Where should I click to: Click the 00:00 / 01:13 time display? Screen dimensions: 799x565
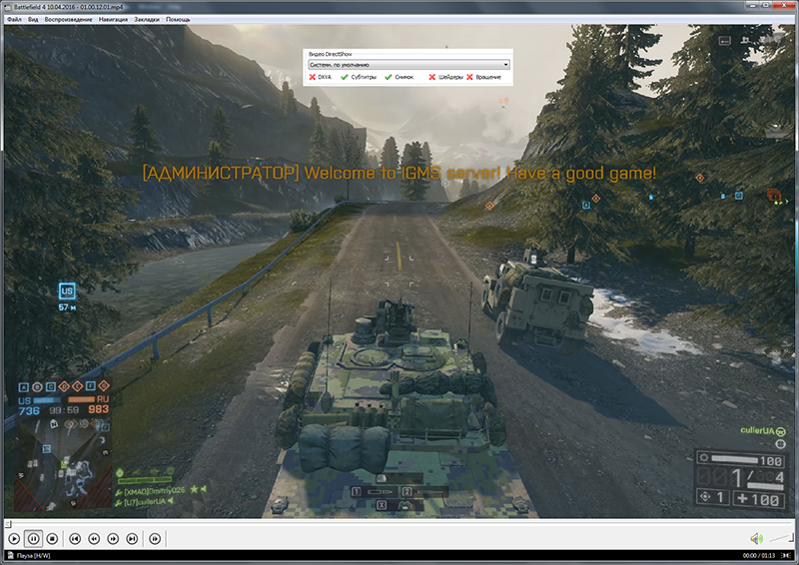tap(759, 555)
